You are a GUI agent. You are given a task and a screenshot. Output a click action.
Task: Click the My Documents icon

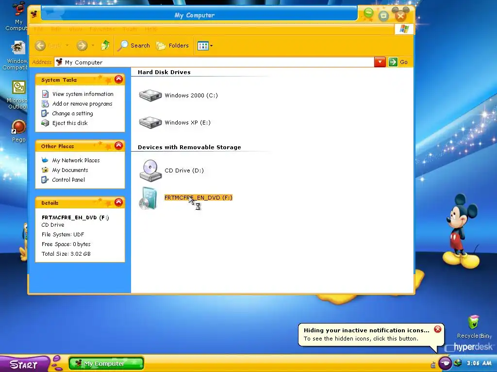[45, 170]
